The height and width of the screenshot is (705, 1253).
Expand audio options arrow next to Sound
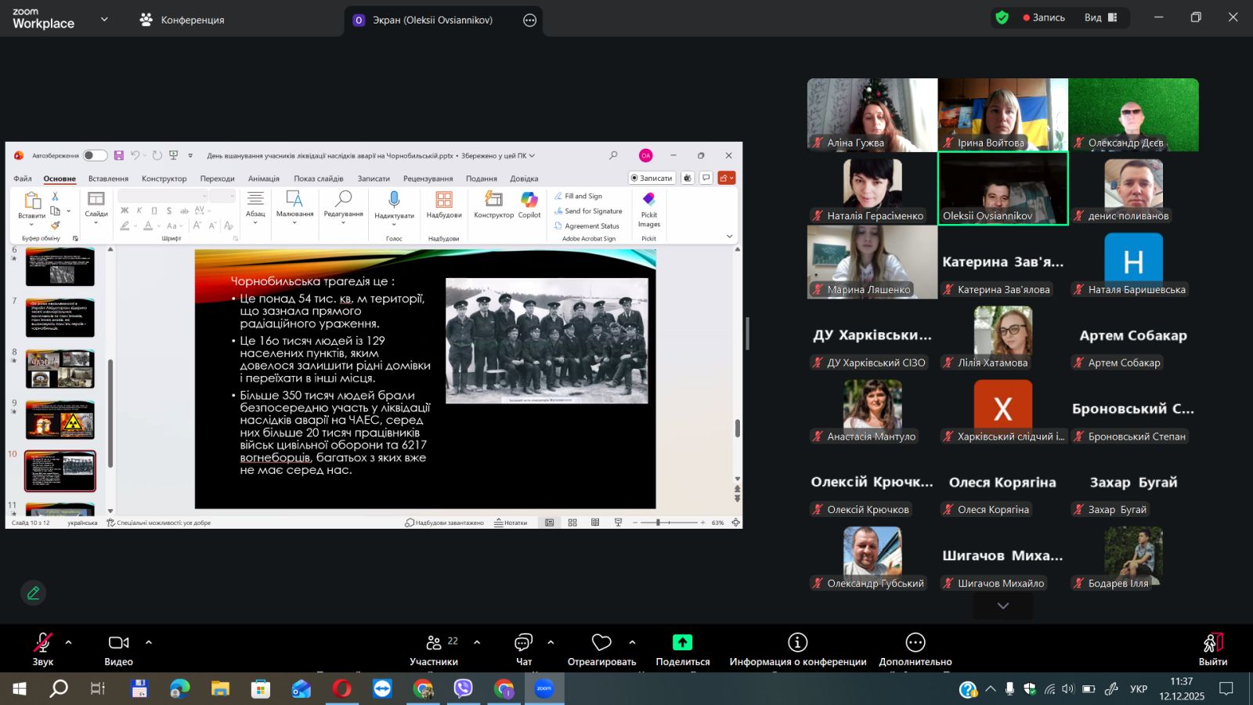69,642
